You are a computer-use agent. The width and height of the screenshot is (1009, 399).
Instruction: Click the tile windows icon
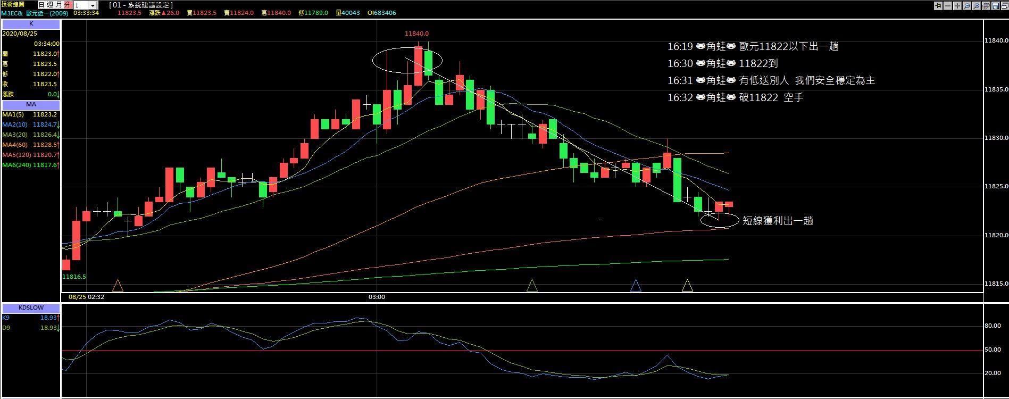1005,6
